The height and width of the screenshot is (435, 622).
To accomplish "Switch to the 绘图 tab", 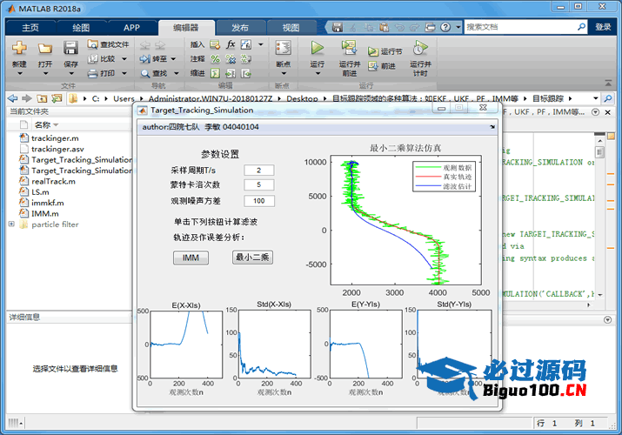I will (81, 27).
